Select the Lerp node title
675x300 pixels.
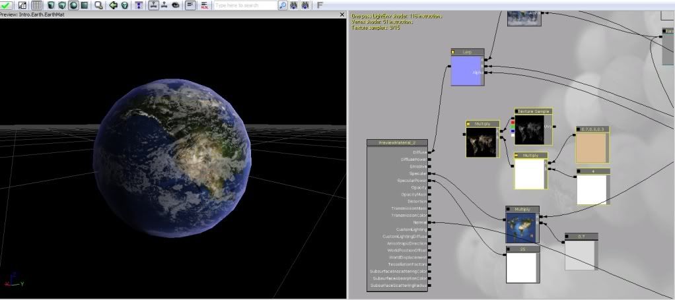click(468, 52)
